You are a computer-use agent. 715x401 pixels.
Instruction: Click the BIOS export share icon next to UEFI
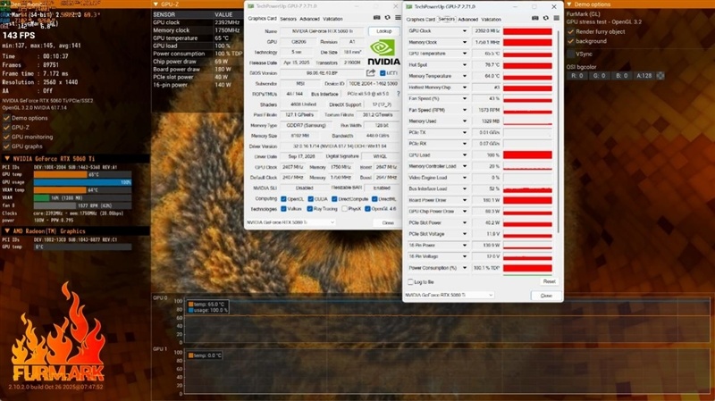371,73
